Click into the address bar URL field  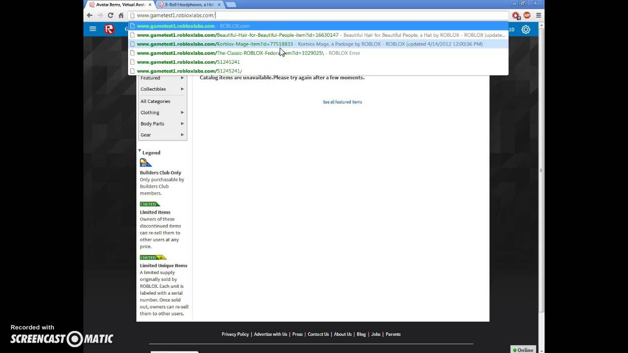(x=318, y=15)
